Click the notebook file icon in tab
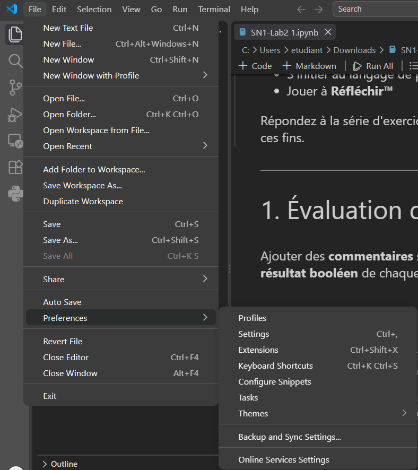Image resolution: width=418 pixels, height=470 pixels. pos(243,32)
